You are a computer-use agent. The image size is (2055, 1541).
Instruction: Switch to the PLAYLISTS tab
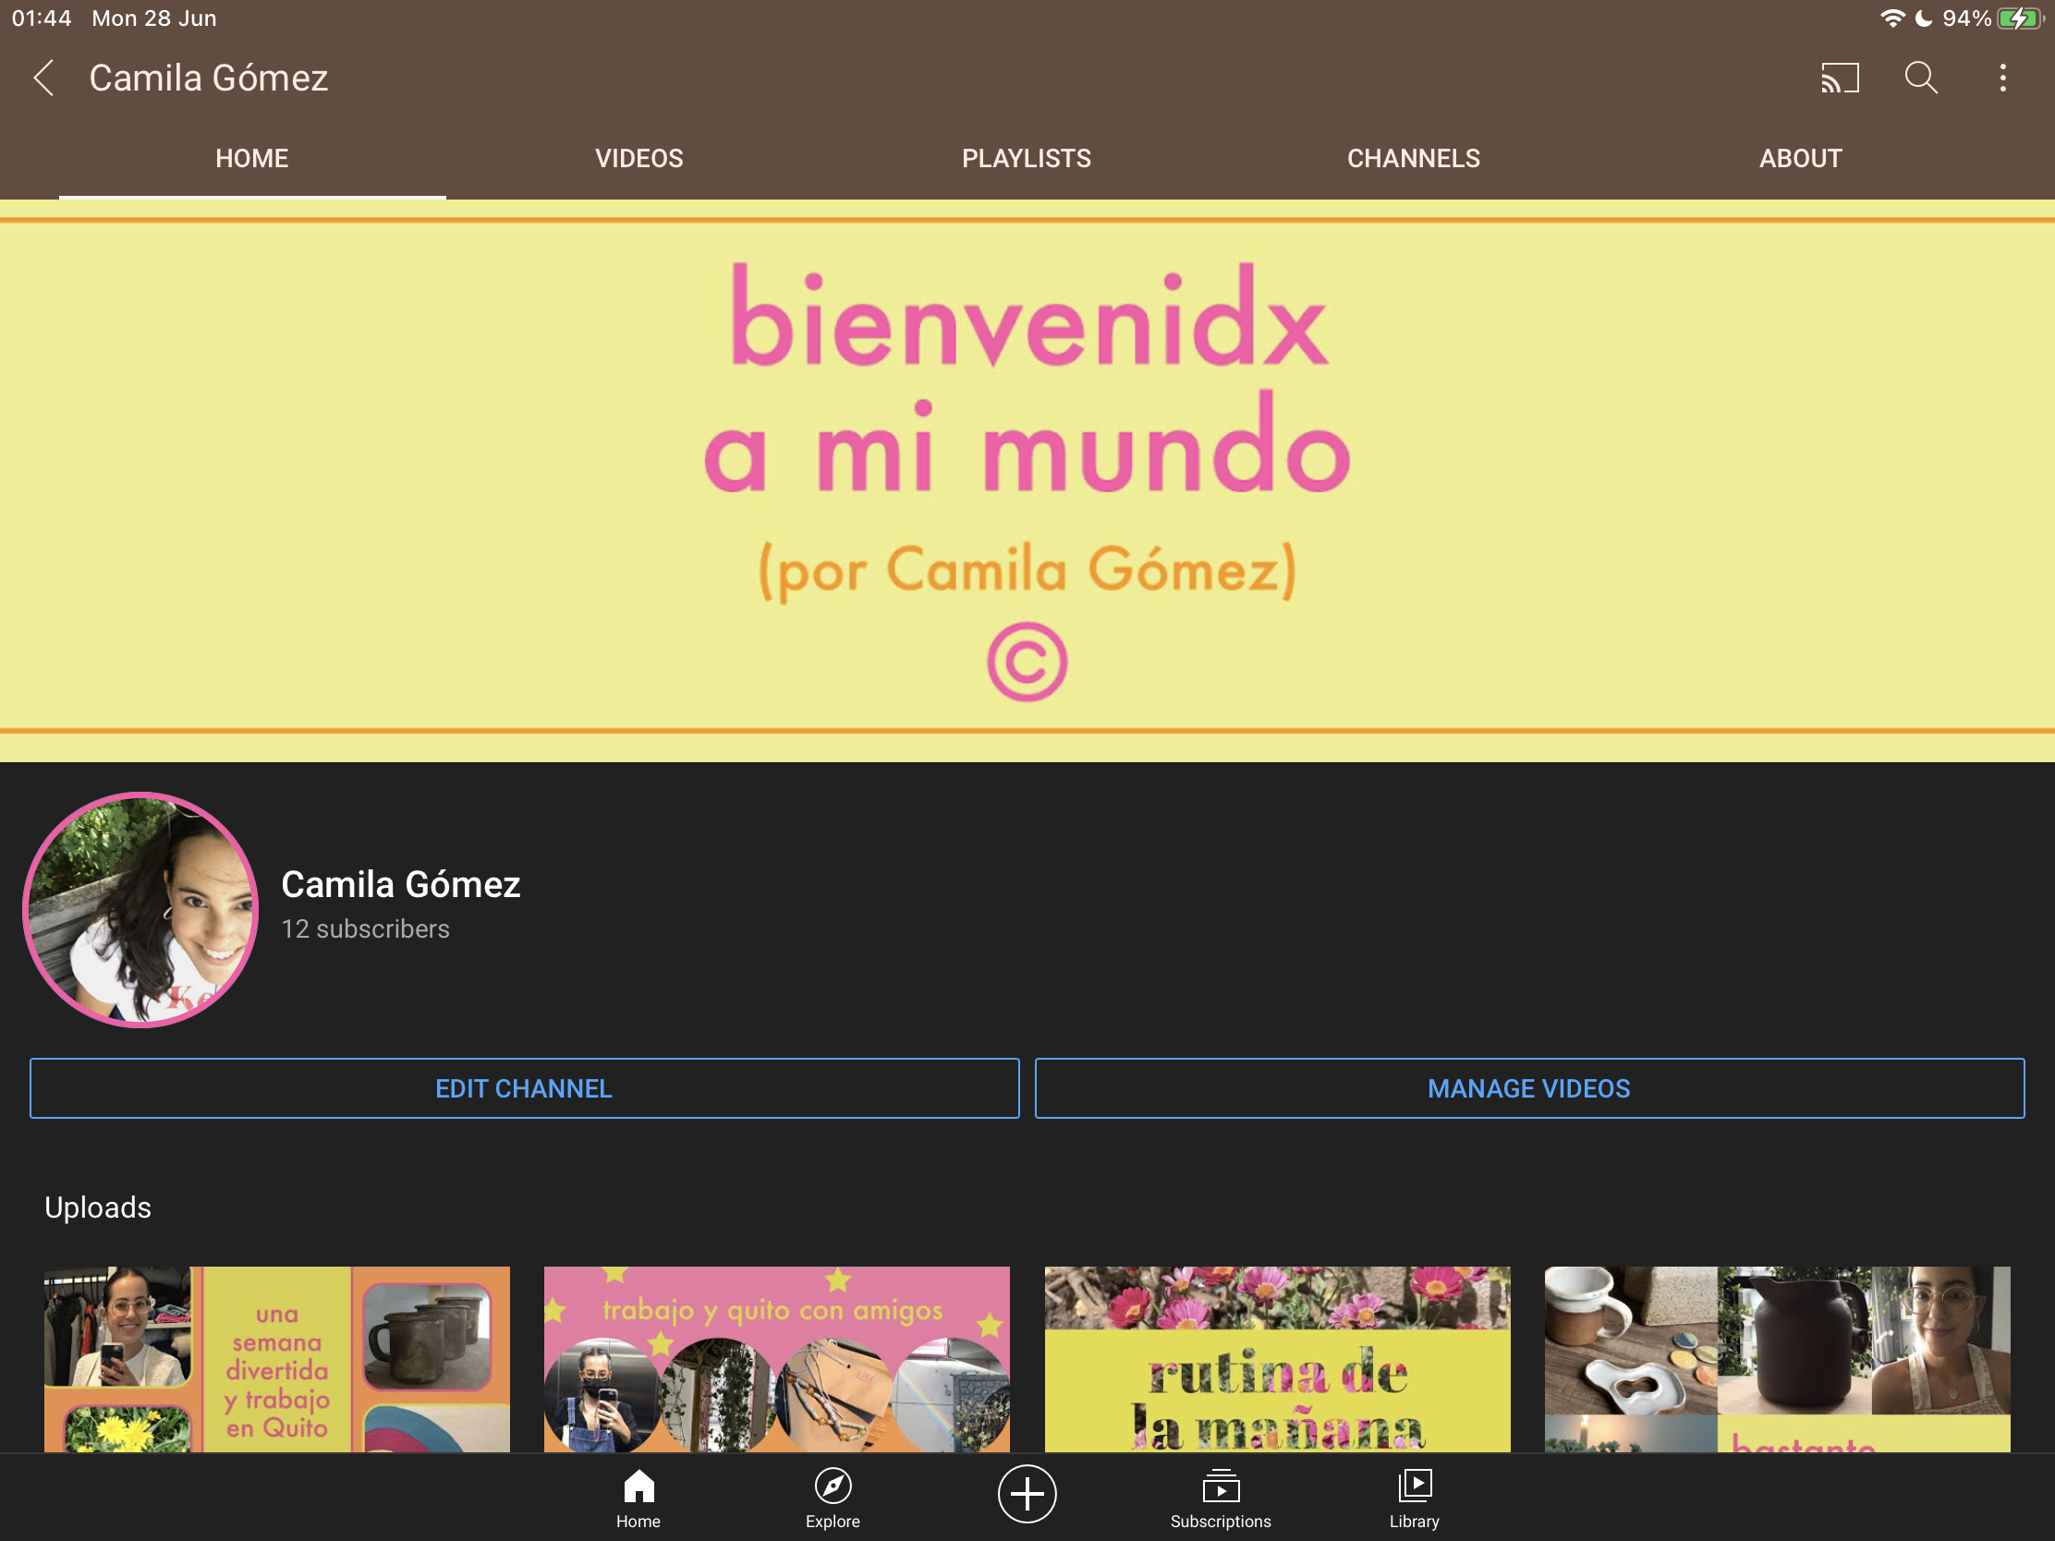1027,159
